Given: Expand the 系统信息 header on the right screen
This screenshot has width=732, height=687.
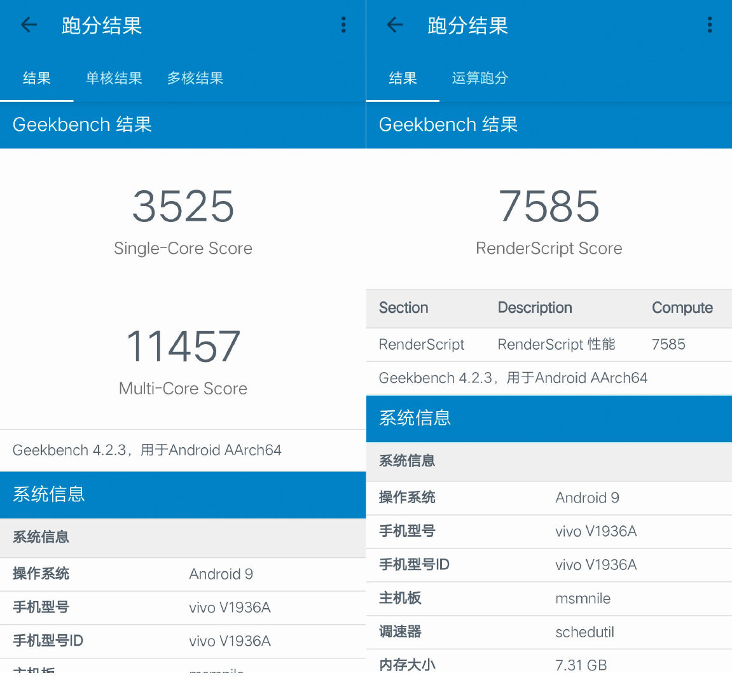Looking at the screenshot, I should pyautogui.click(x=415, y=419).
